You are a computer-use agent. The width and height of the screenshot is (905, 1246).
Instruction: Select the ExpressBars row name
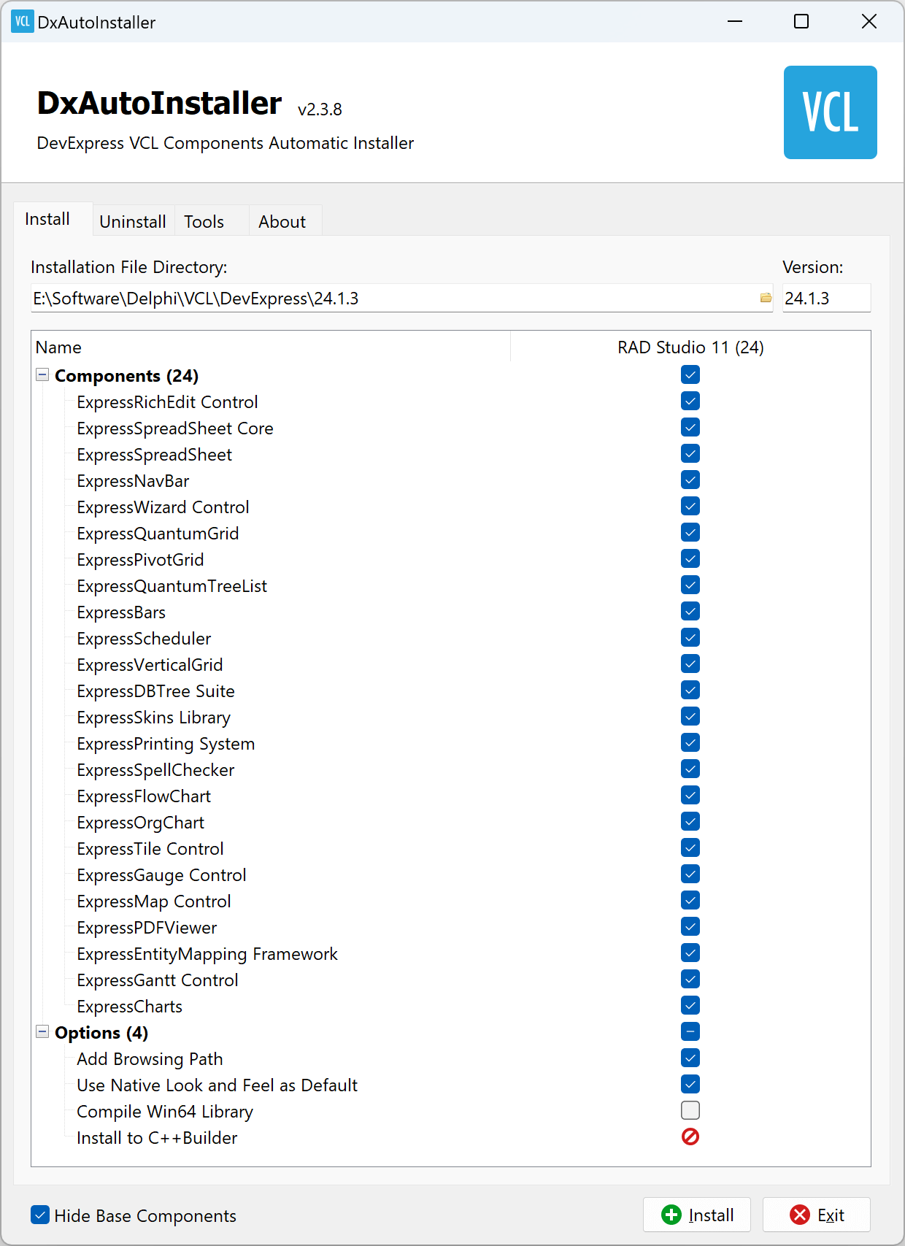pyautogui.click(x=121, y=612)
